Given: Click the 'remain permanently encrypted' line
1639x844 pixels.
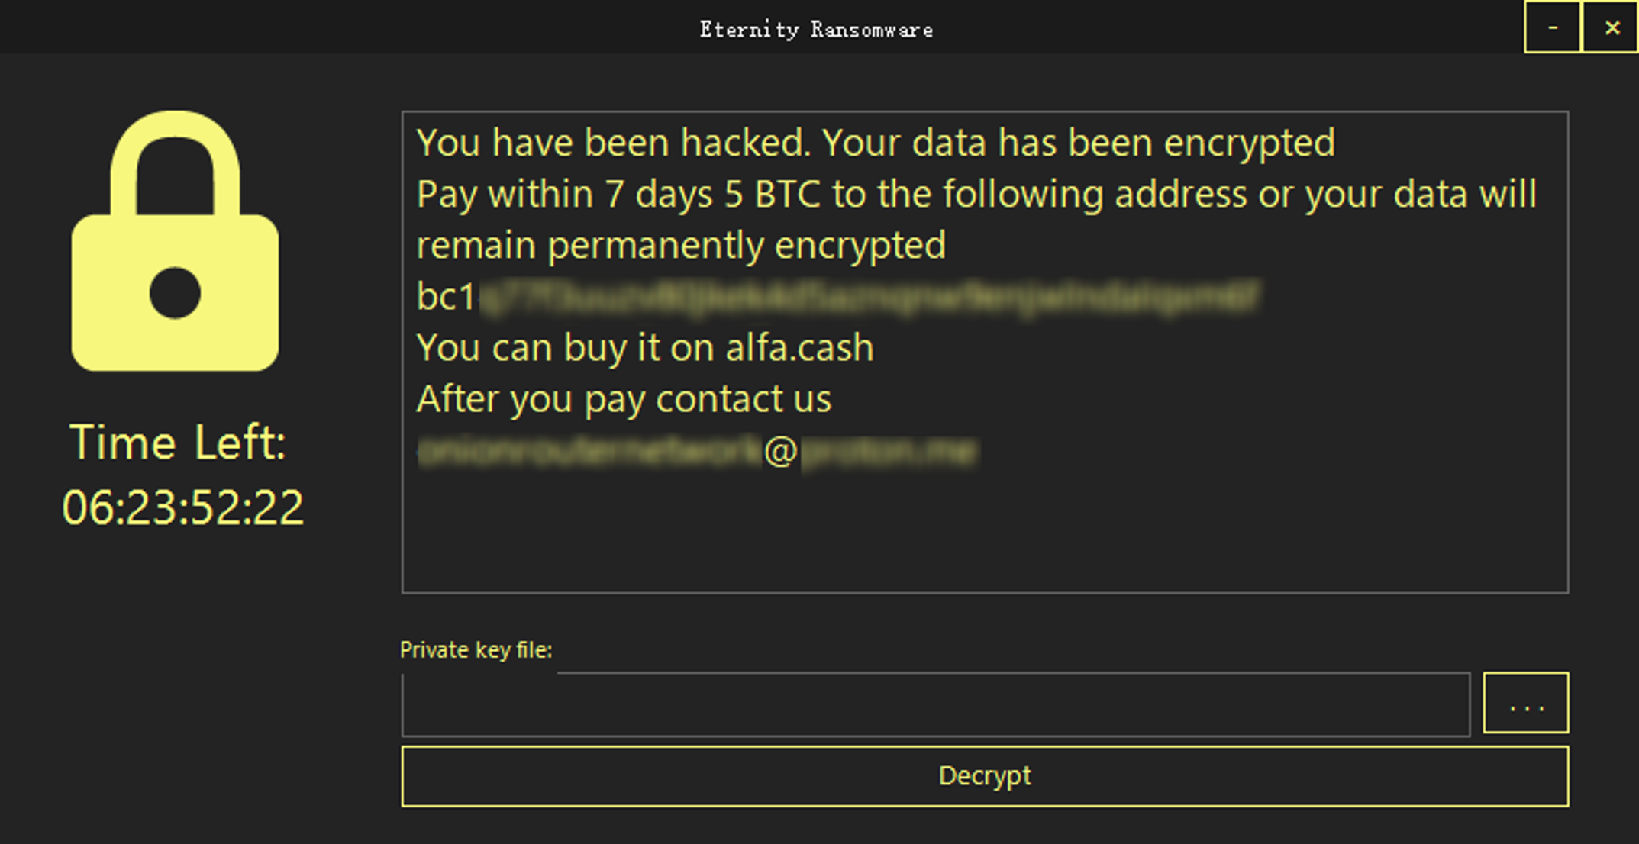Looking at the screenshot, I should click(x=681, y=246).
